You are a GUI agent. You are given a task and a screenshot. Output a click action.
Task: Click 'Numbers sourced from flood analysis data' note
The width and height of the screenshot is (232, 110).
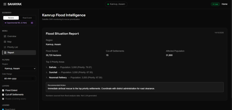click(x=71, y=96)
